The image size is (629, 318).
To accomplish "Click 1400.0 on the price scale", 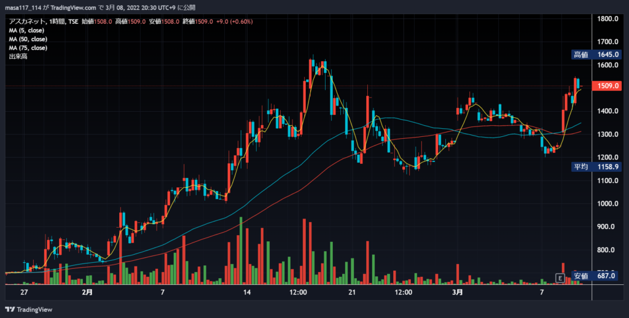I will (x=608, y=111).
